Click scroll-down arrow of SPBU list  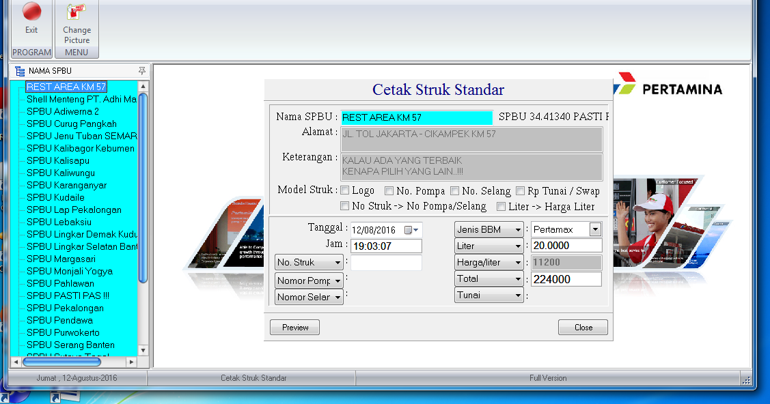tap(143, 350)
